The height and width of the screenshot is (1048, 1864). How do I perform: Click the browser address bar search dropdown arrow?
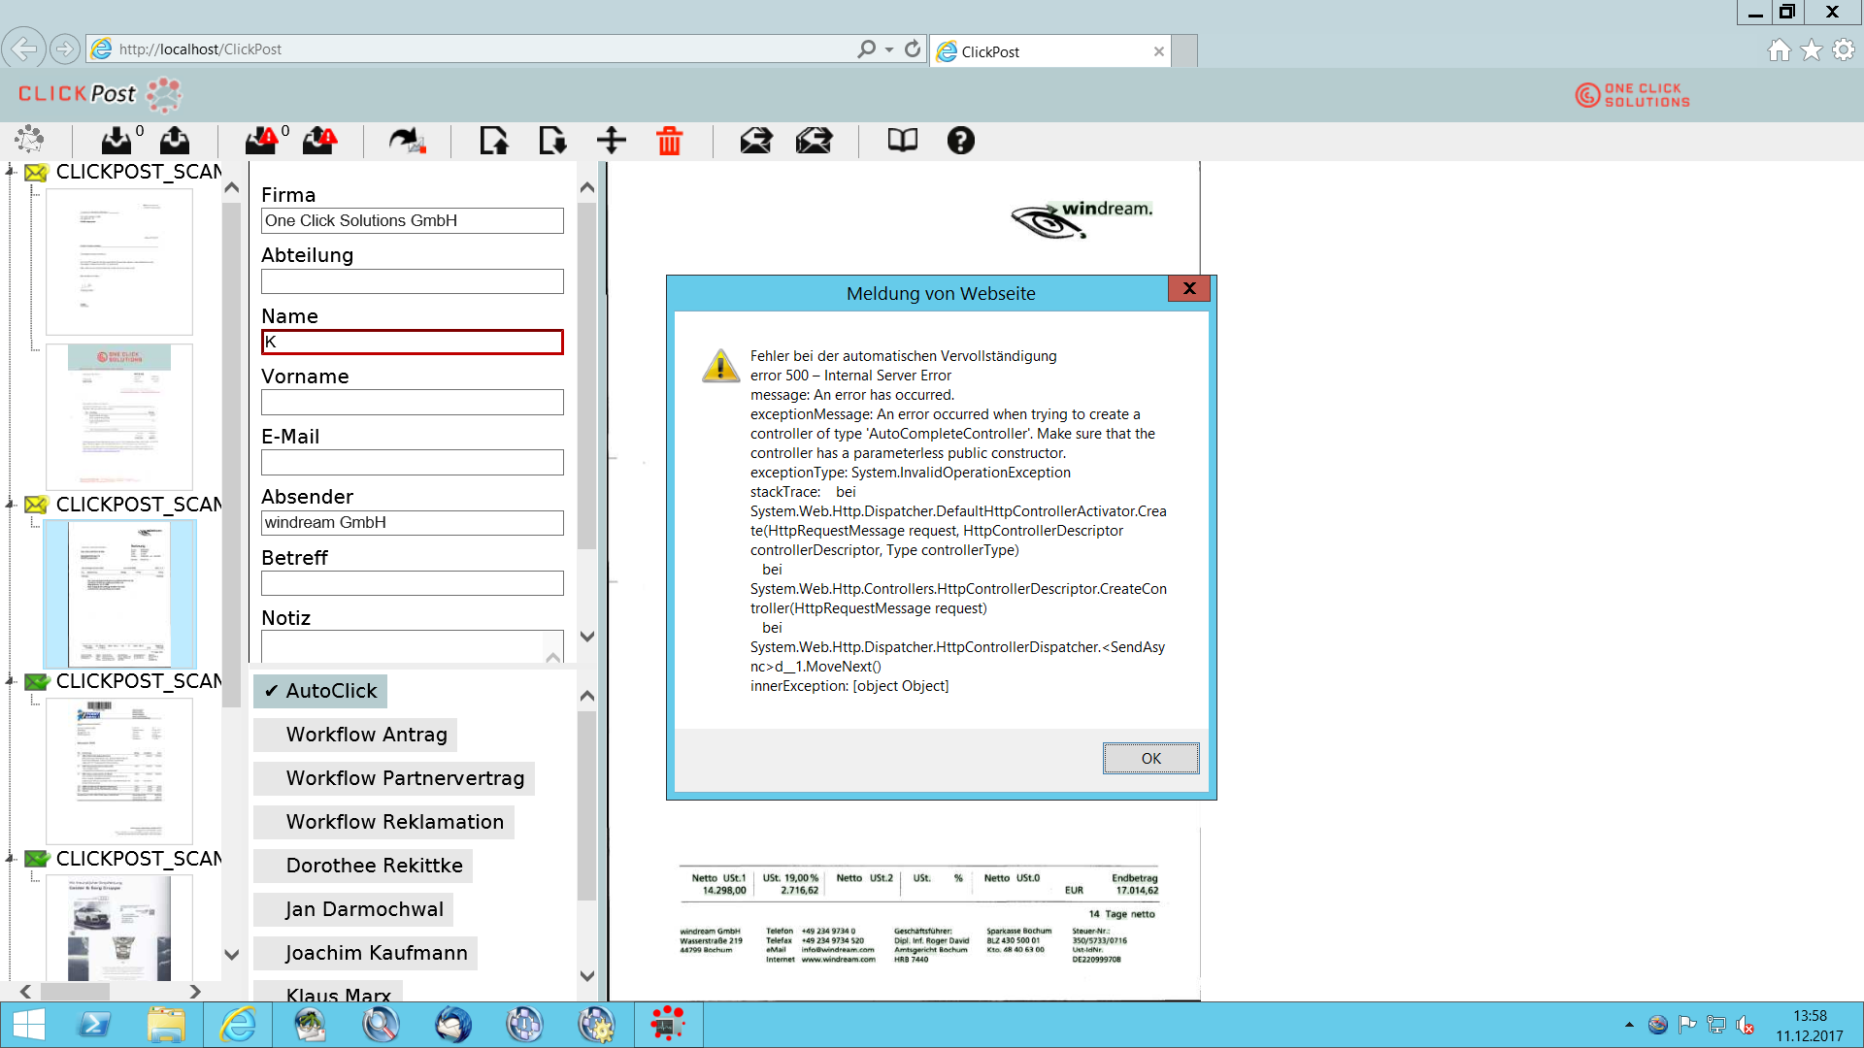click(889, 49)
